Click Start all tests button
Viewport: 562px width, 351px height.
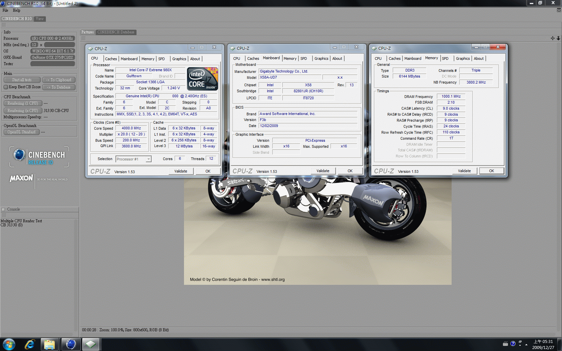22,80
